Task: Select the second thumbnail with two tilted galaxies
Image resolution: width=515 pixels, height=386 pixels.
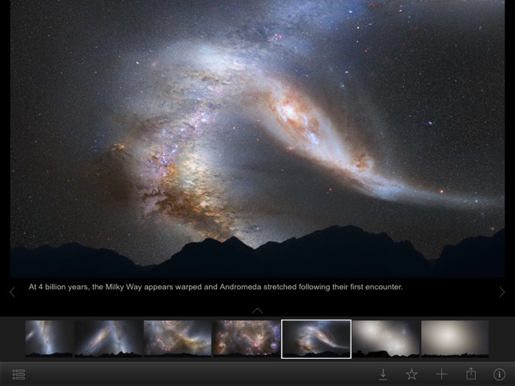Action: (x=108, y=339)
